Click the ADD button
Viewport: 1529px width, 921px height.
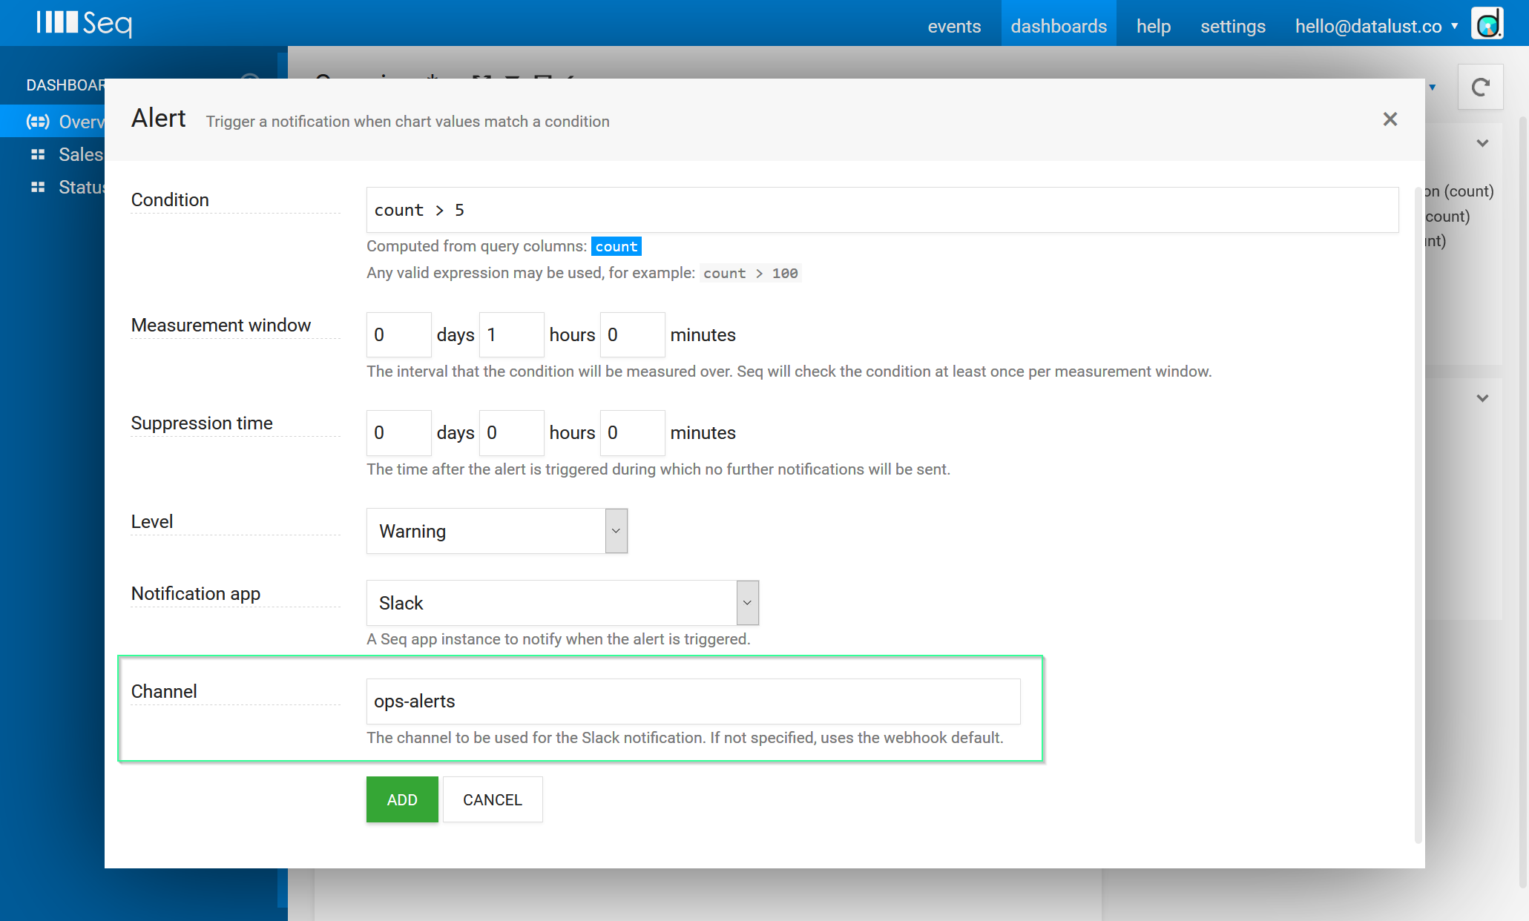[x=402, y=799]
